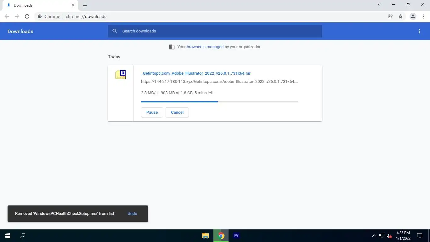Open Windows taskbar search
The image size is (430, 242).
23,236
